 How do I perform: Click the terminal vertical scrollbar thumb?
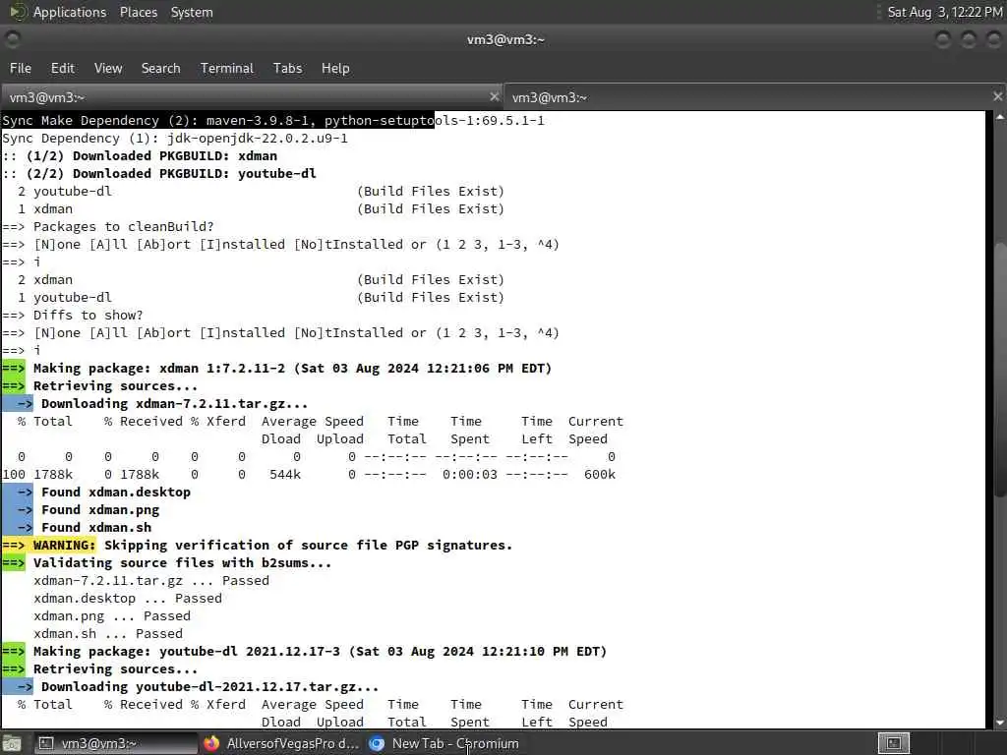point(999,370)
